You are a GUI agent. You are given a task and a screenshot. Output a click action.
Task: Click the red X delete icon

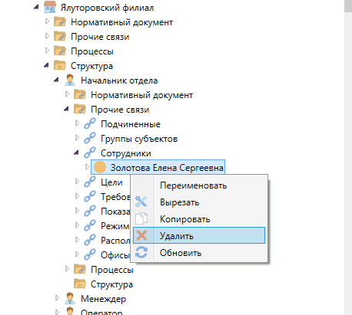pos(141,235)
